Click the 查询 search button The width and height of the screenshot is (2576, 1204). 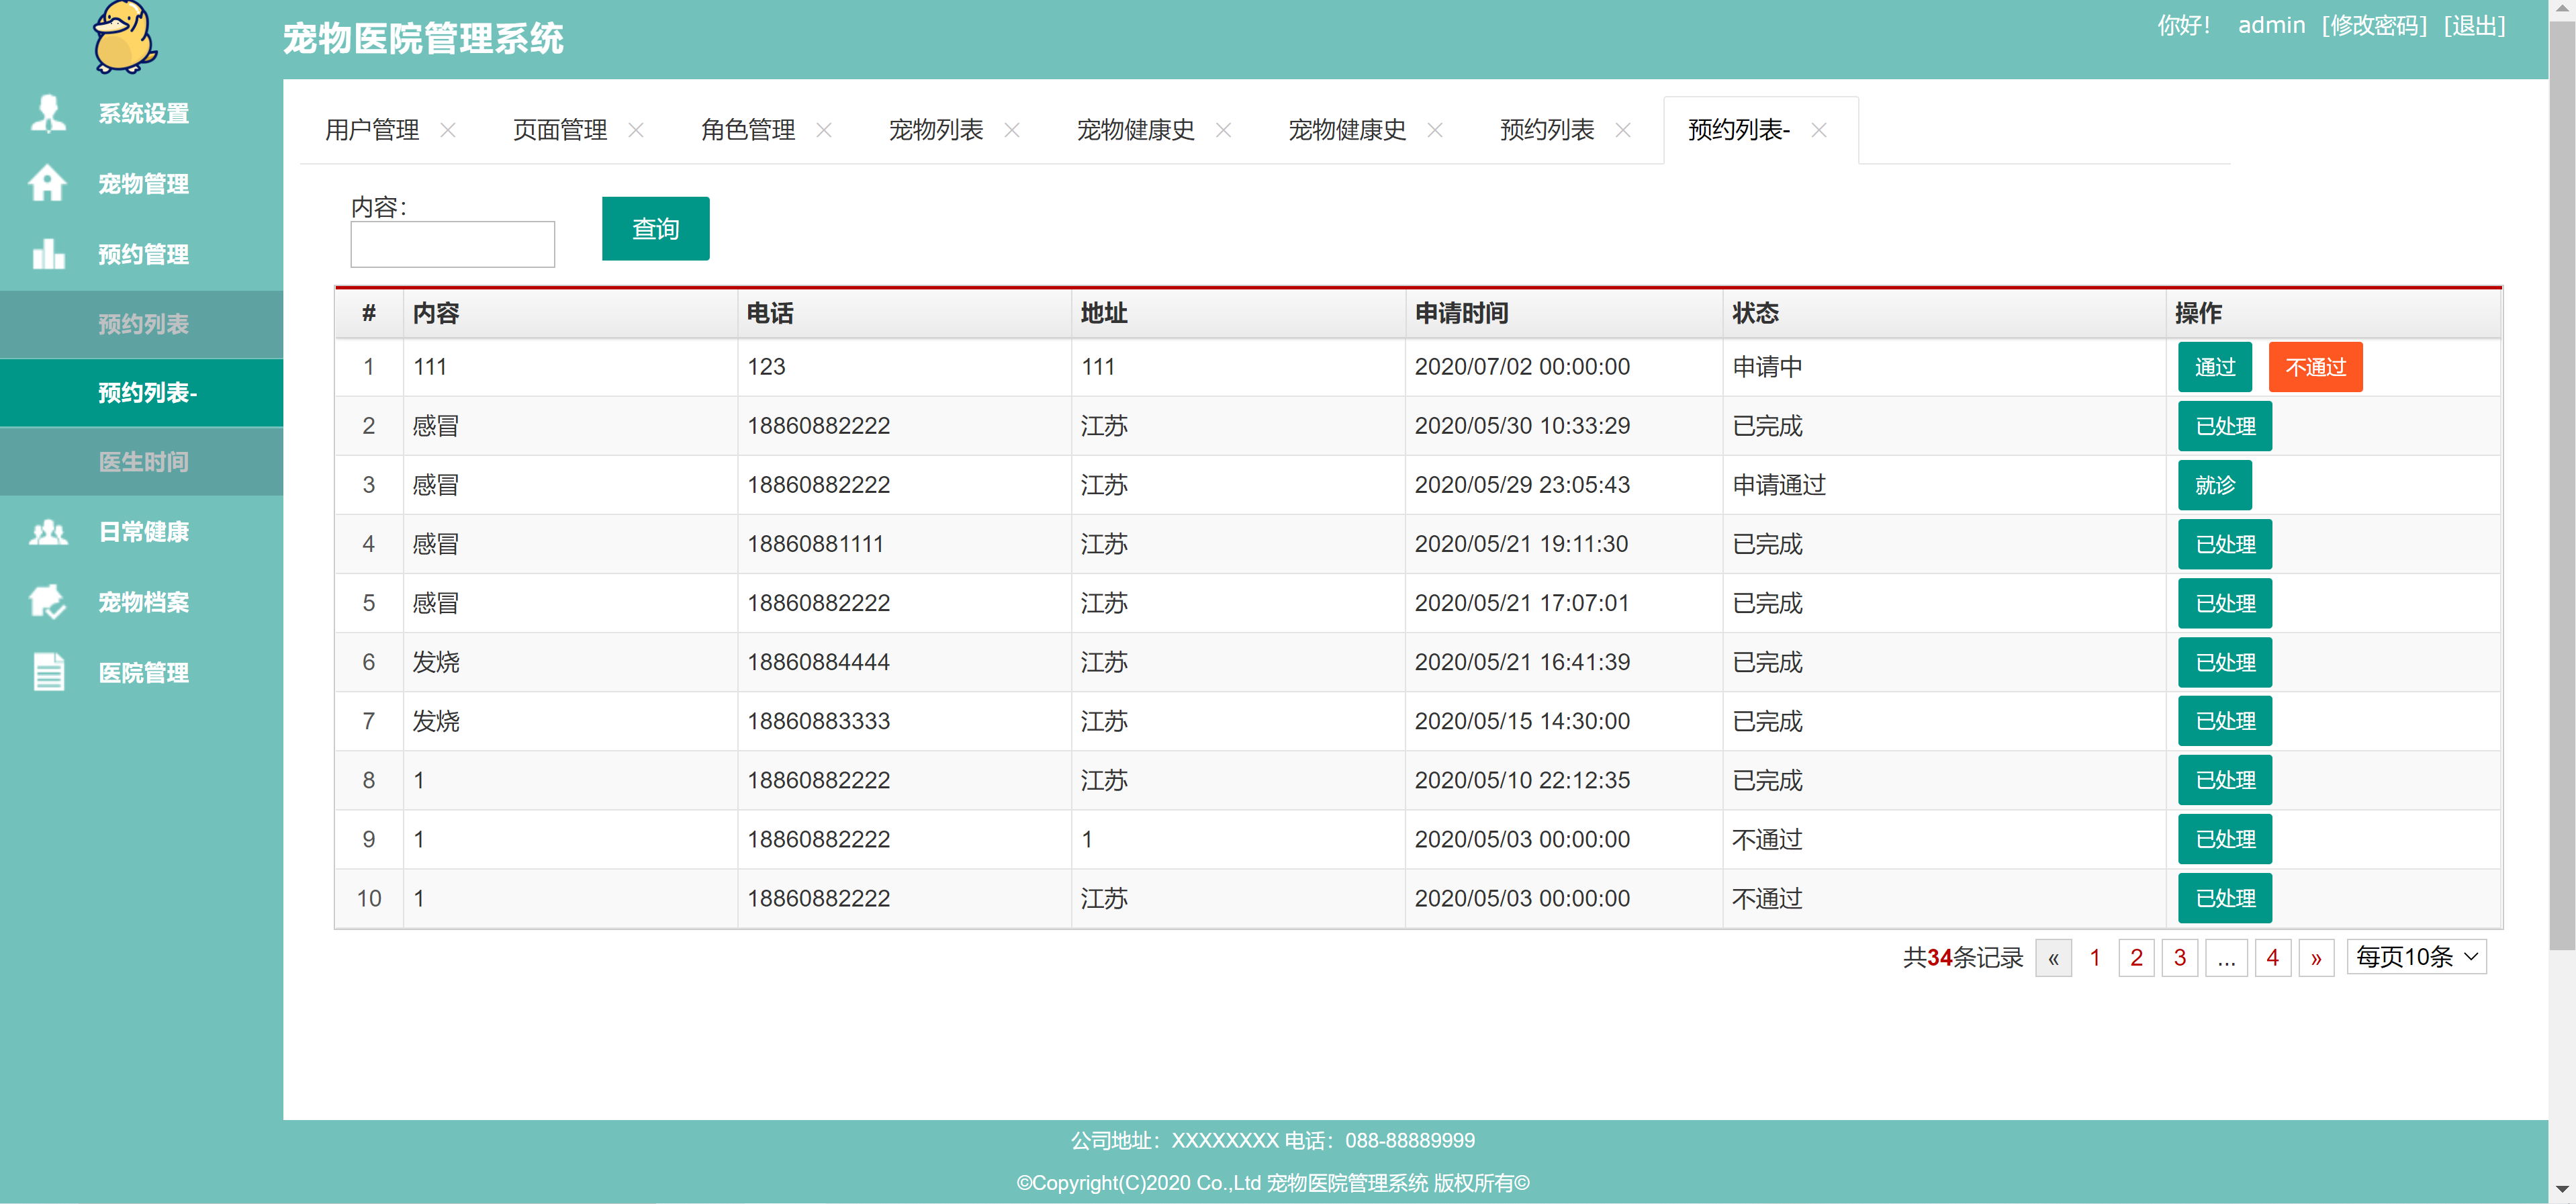click(655, 228)
